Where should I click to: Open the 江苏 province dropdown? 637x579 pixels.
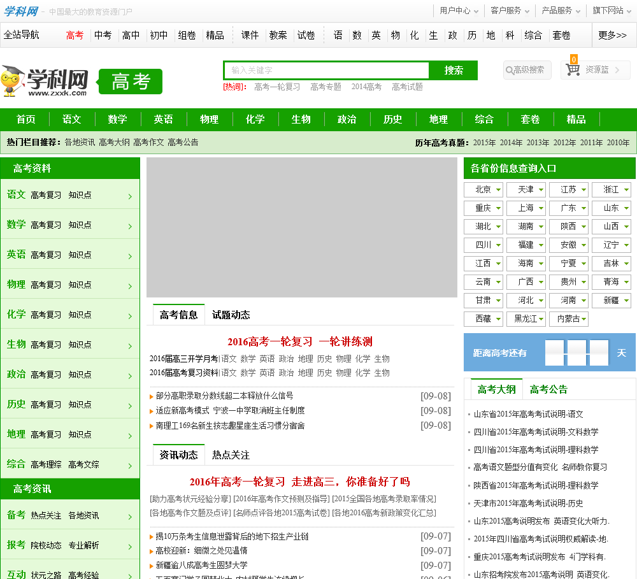[569, 189]
